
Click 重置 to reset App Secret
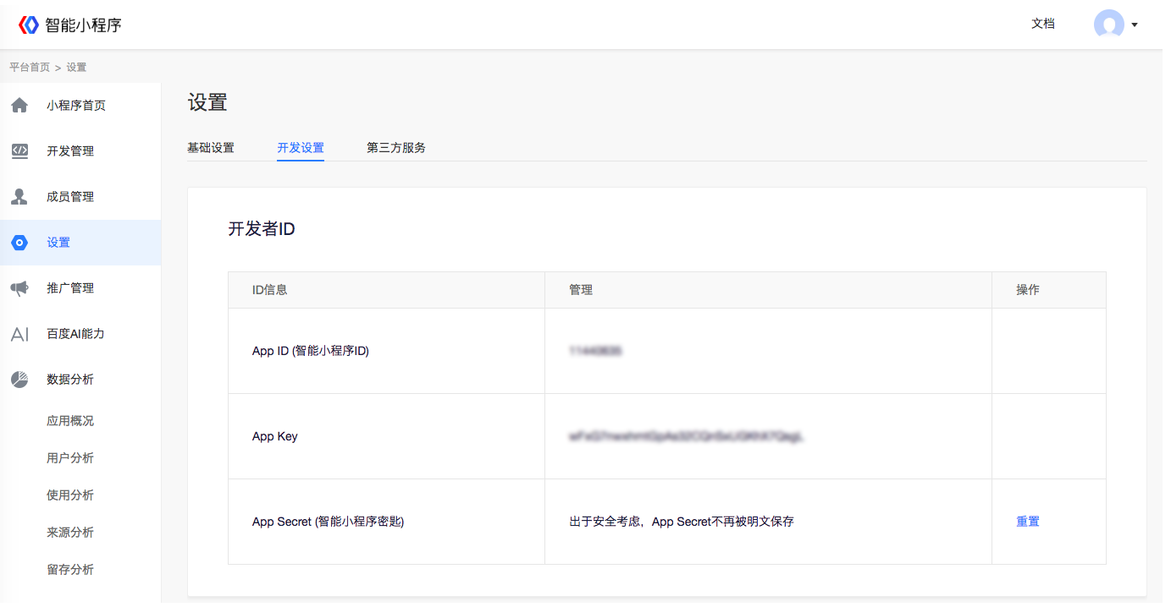[1028, 522]
